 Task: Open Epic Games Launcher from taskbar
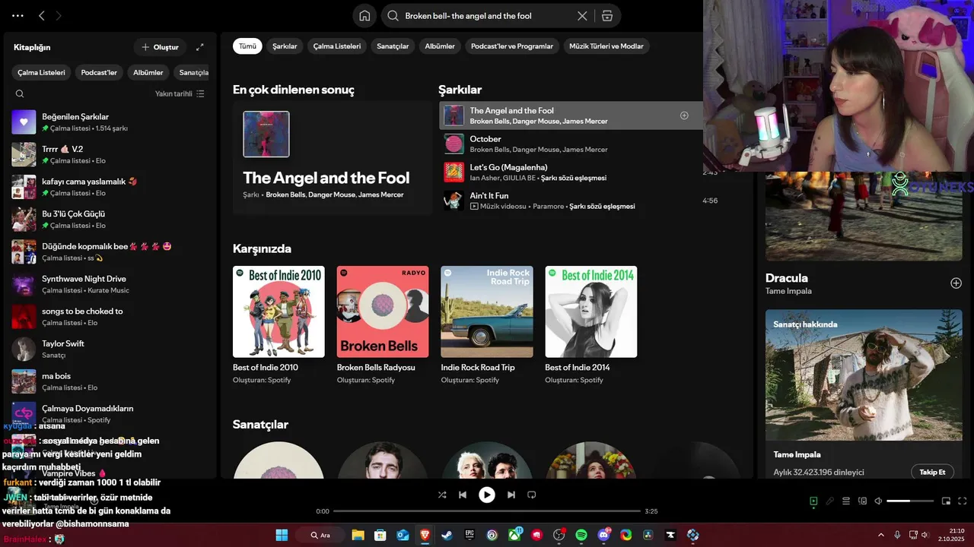pyautogui.click(x=469, y=535)
